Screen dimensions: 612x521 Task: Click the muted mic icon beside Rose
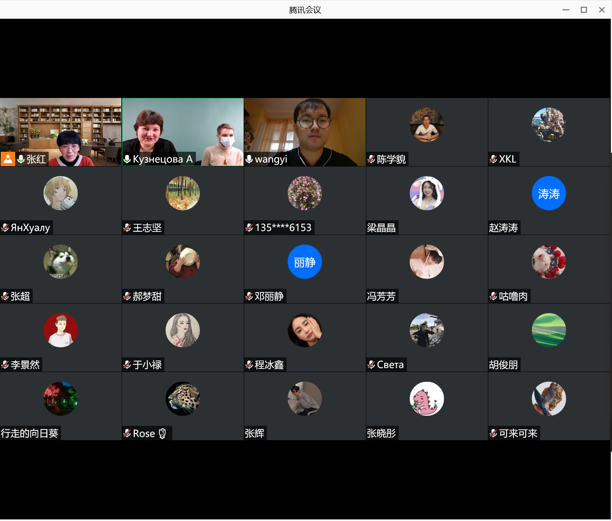pos(127,433)
